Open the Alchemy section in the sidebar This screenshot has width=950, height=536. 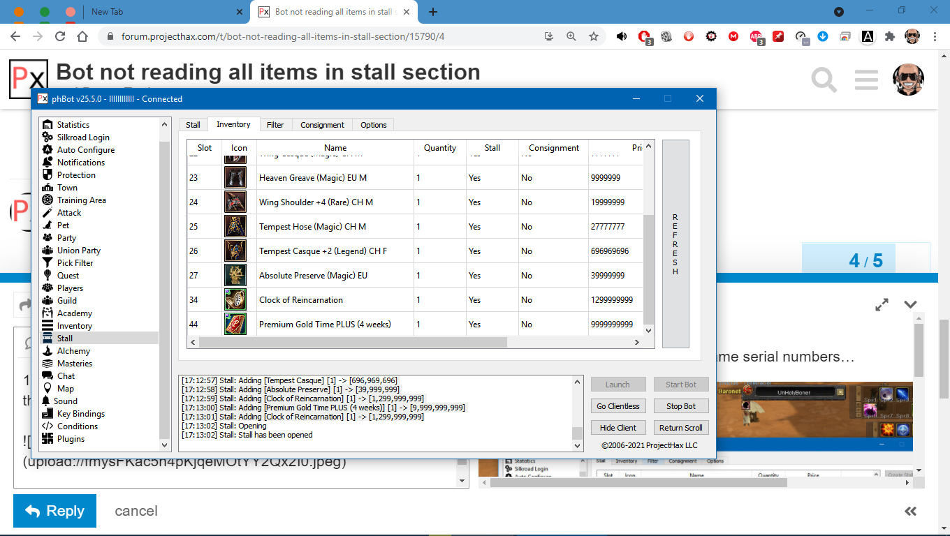coord(73,351)
